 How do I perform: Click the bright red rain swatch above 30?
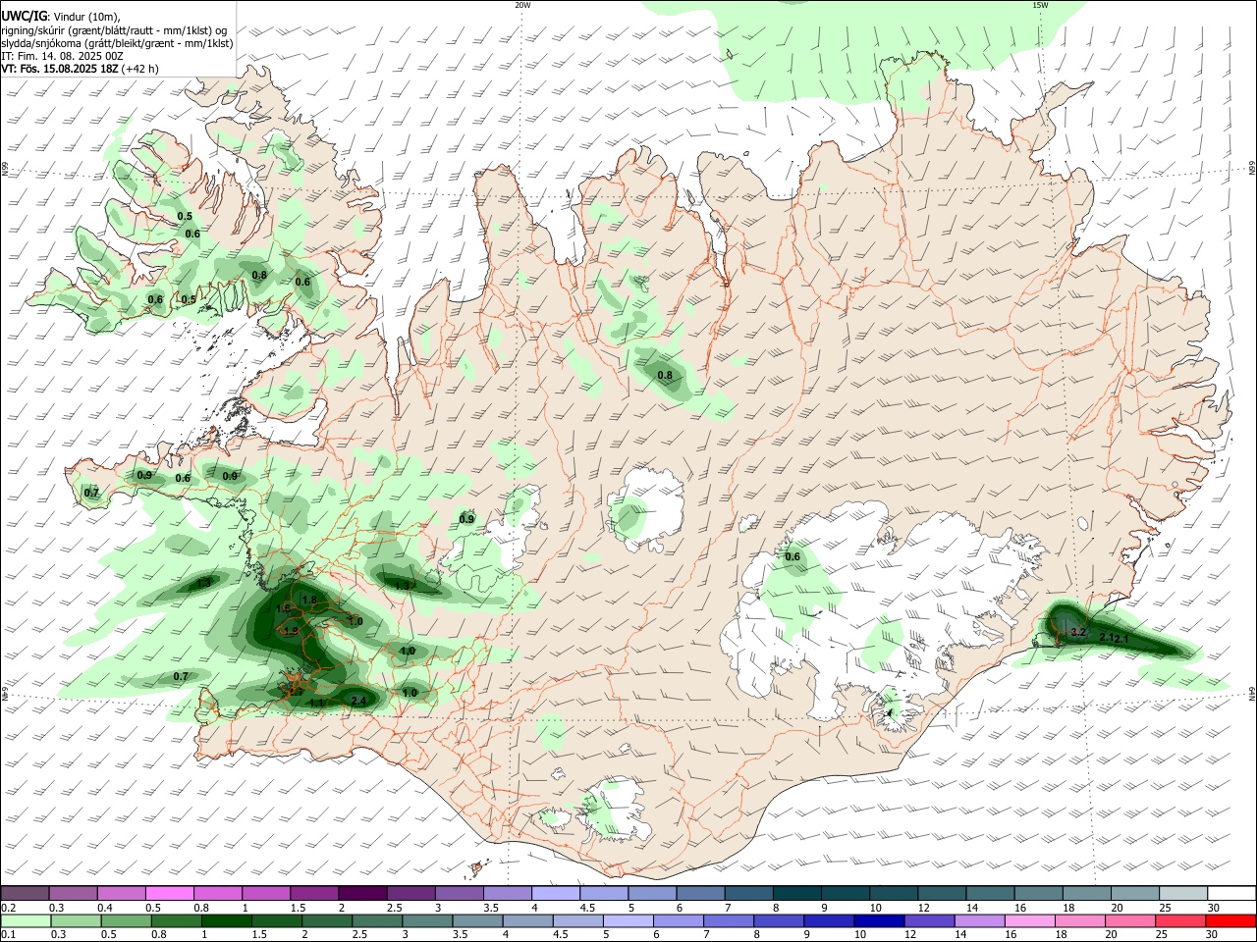click(1230, 920)
